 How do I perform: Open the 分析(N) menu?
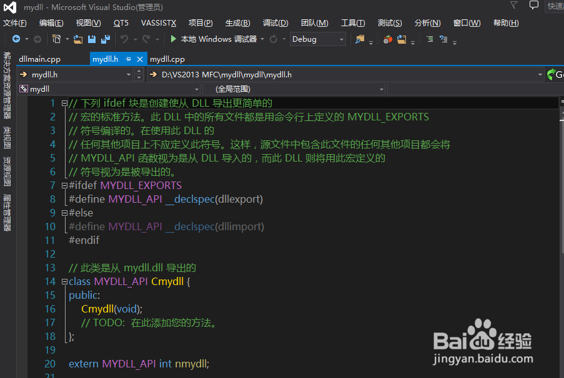(428, 23)
